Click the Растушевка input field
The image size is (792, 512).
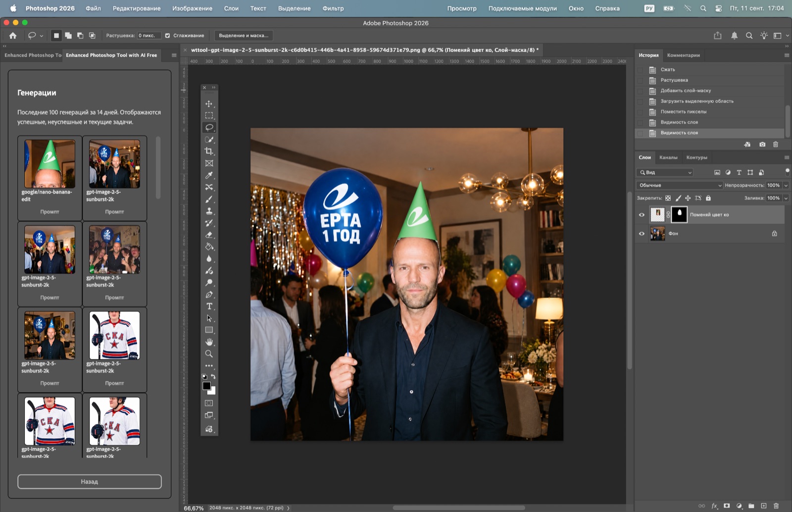click(x=149, y=36)
